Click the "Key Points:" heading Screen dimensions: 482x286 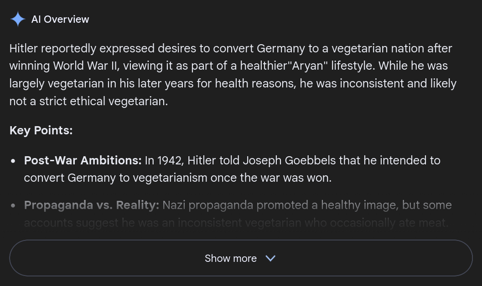[x=41, y=131]
